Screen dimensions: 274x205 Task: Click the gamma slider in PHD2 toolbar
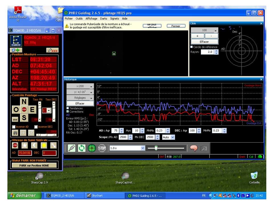166,148
